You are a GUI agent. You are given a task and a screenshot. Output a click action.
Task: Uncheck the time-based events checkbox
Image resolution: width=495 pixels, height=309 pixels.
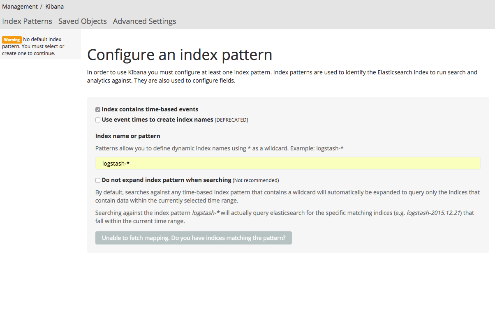click(x=98, y=110)
